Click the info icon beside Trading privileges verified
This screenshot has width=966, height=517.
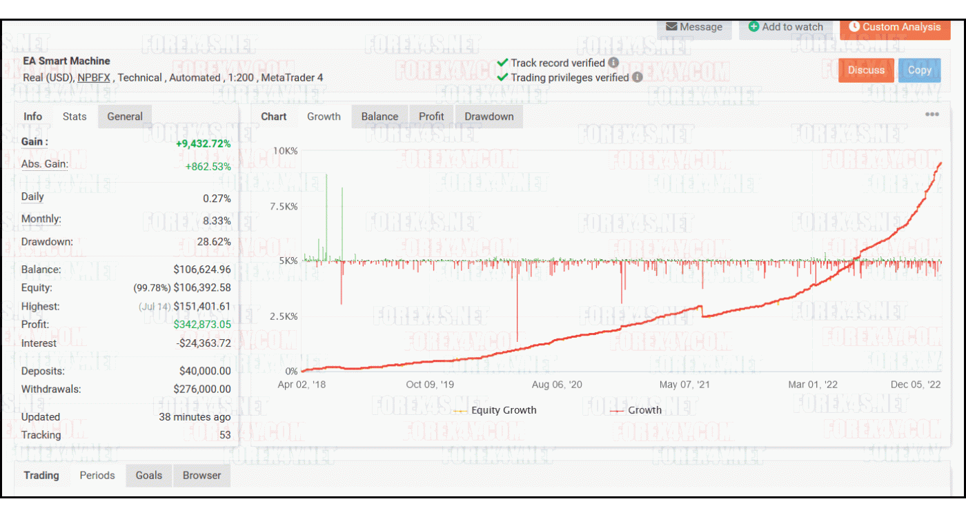tap(638, 77)
